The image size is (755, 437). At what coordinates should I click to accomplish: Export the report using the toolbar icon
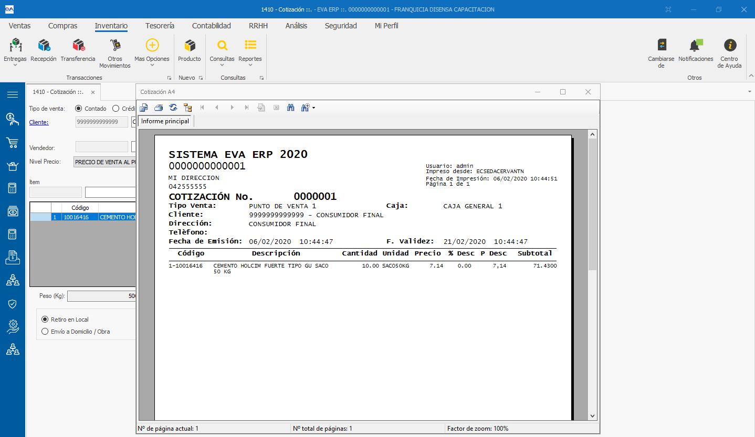144,108
